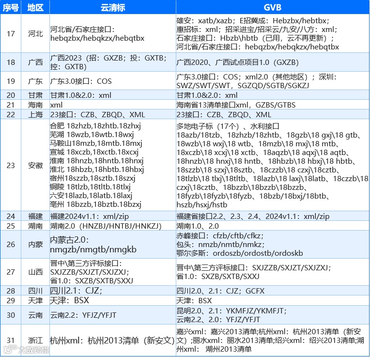
Task: Select the 四川 region cell
Action: [x=35, y=291]
